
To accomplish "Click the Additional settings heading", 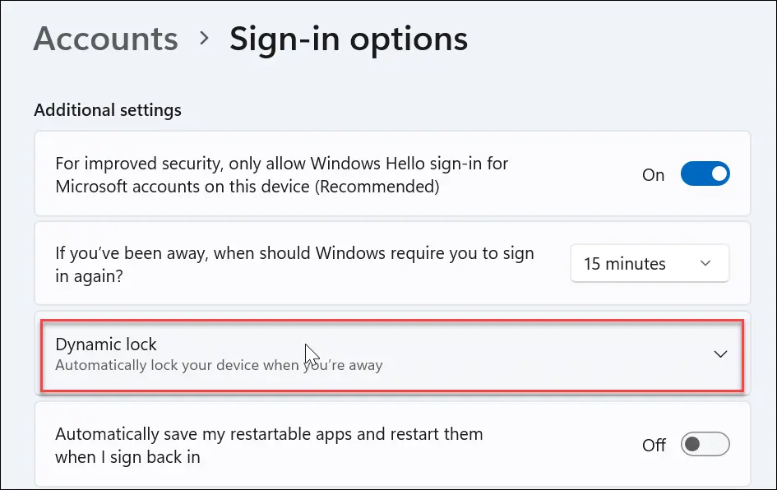I will (108, 110).
